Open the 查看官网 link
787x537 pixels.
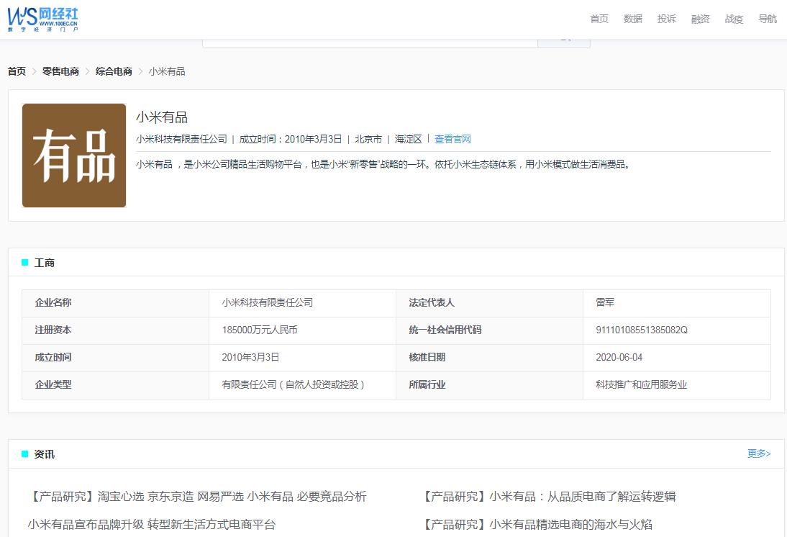pyautogui.click(x=452, y=138)
